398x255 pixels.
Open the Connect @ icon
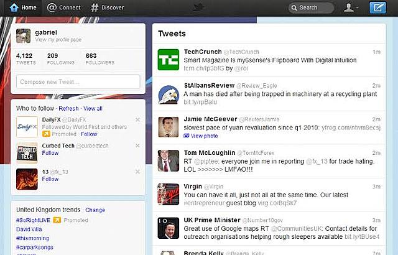point(52,7)
